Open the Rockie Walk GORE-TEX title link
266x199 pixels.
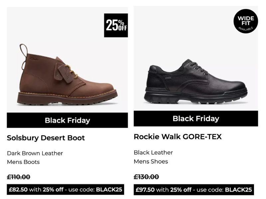(x=178, y=137)
